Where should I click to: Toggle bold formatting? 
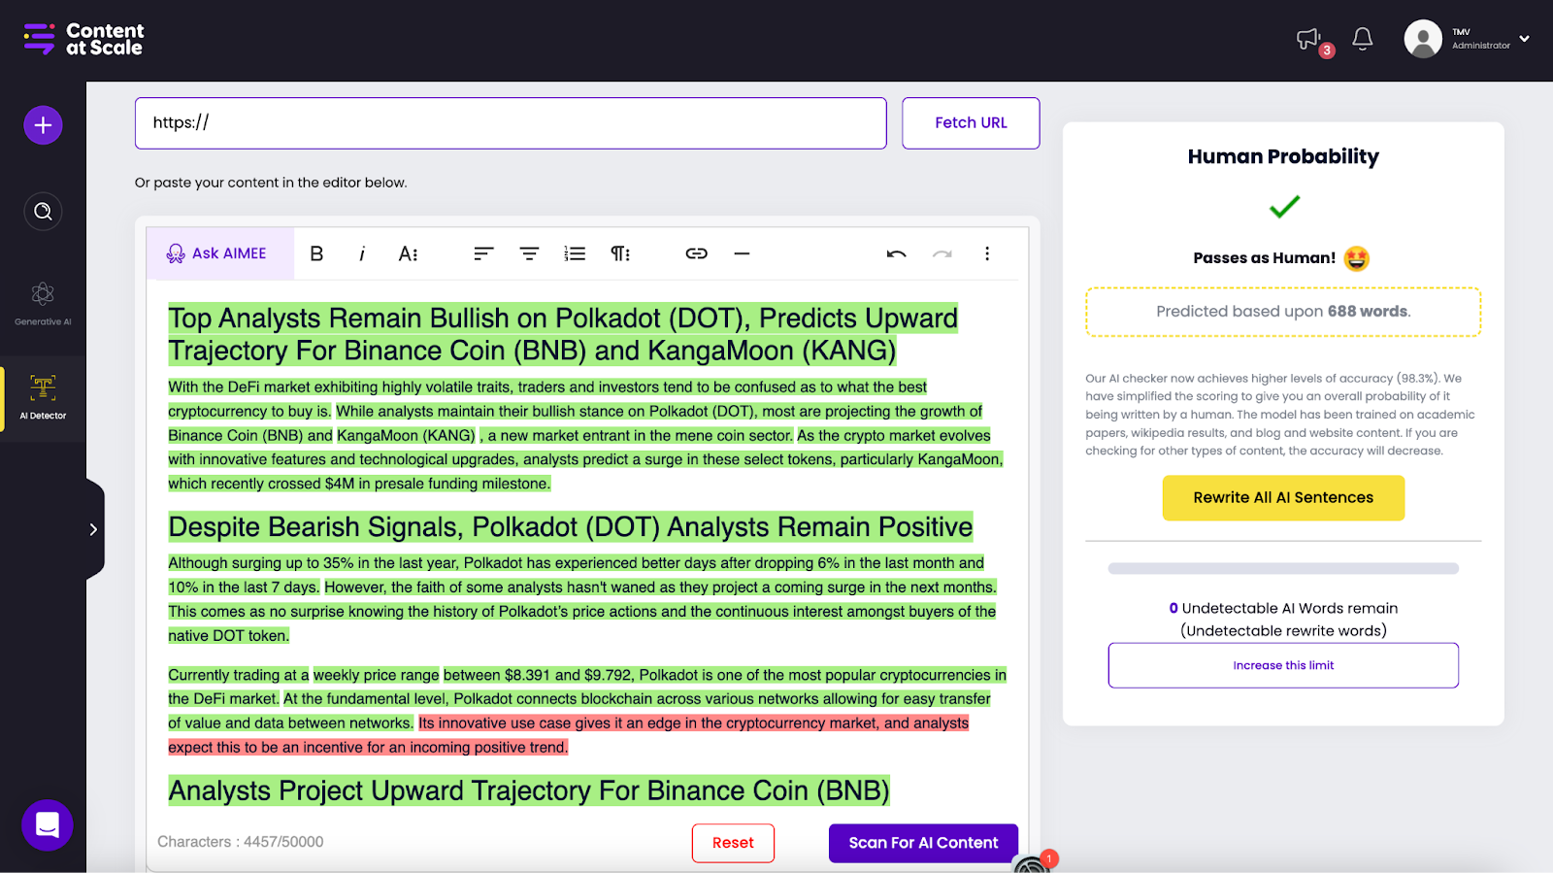coord(316,253)
